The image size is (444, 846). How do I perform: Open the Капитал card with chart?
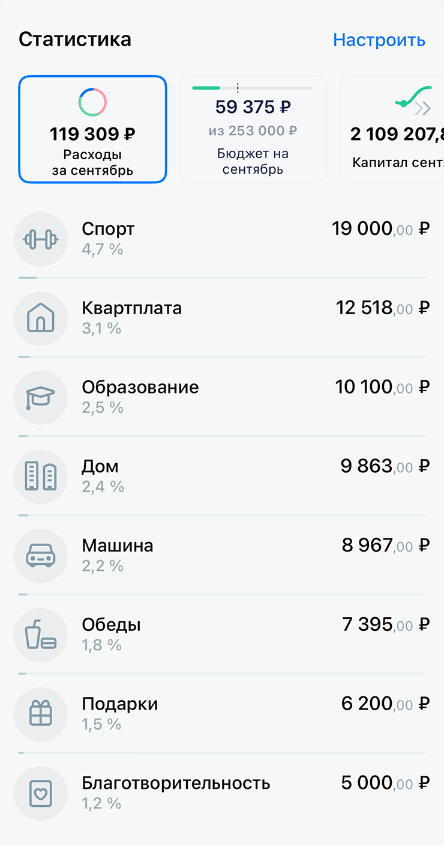[394, 129]
